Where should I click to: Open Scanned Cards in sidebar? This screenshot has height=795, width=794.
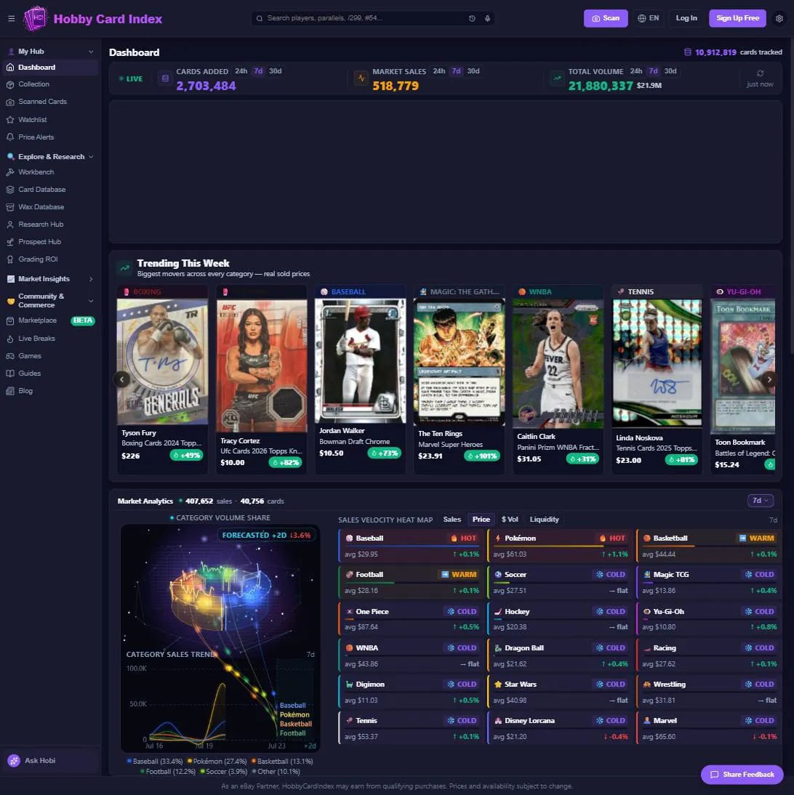(49, 102)
